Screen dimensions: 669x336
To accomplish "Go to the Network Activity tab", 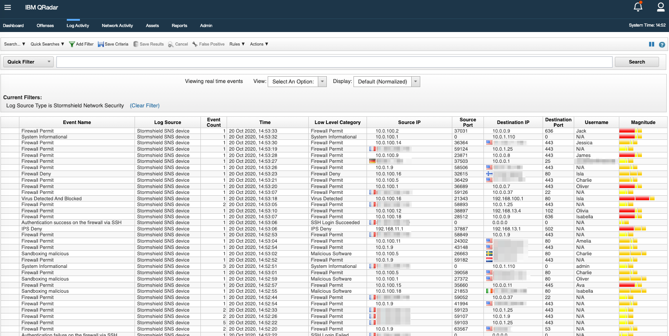I will coord(117,26).
